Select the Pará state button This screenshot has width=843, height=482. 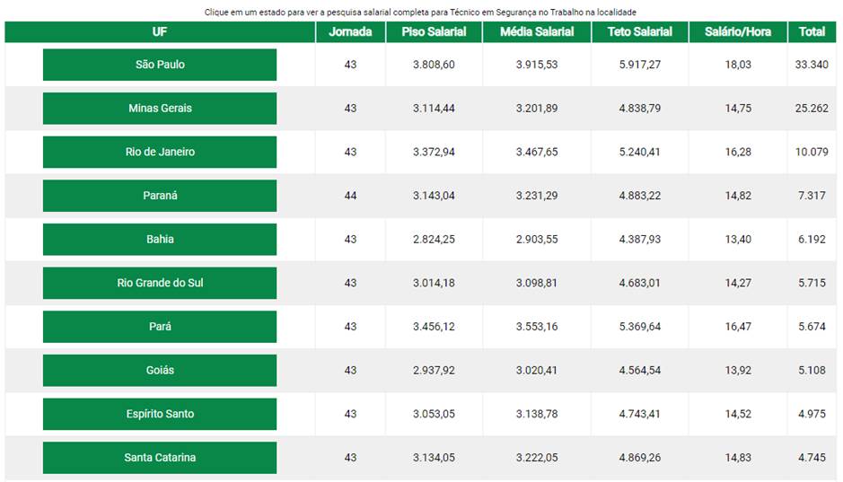point(160,327)
